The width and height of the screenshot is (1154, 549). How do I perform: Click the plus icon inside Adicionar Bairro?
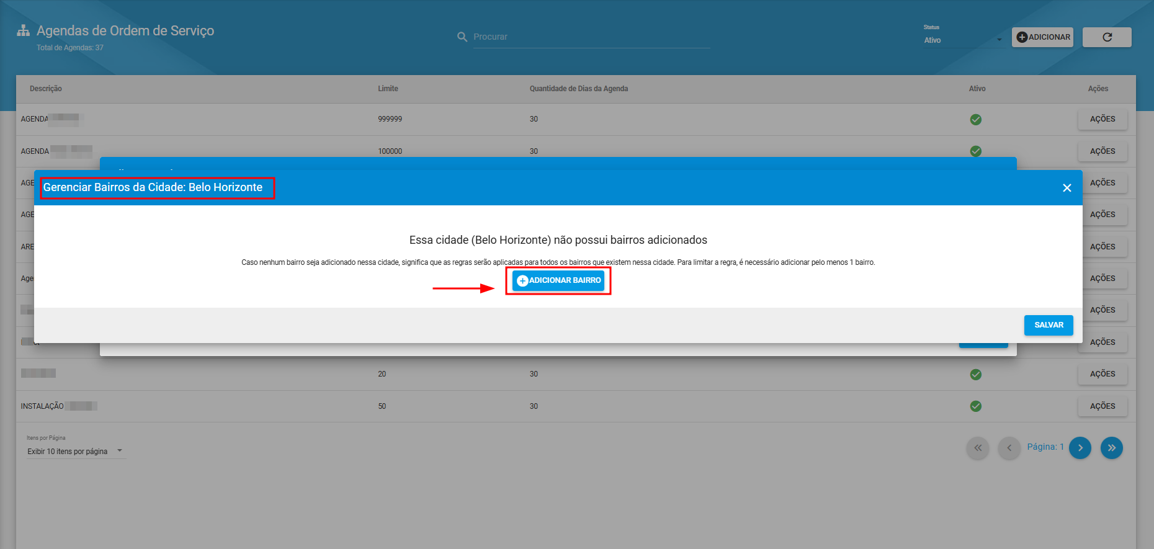[x=522, y=281]
